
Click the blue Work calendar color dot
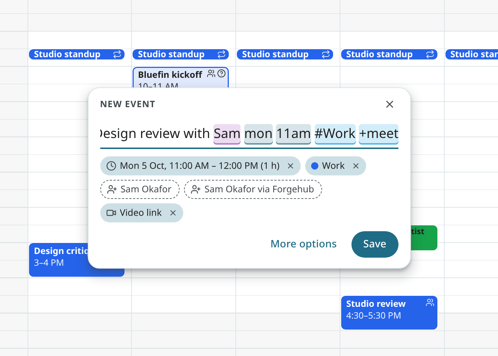click(315, 166)
